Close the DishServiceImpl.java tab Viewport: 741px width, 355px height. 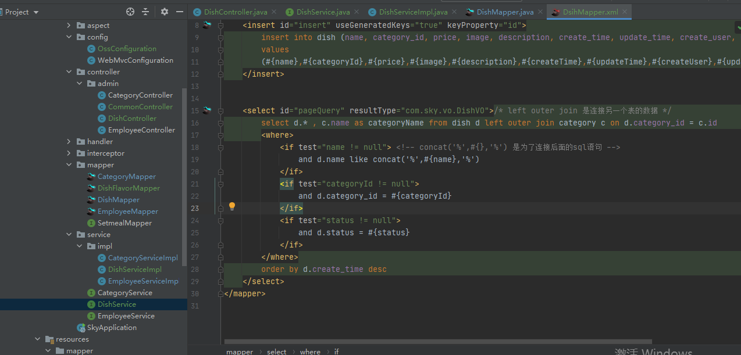click(x=454, y=12)
